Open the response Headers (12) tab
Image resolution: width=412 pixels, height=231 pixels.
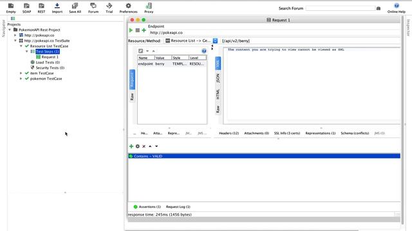[x=229, y=133]
